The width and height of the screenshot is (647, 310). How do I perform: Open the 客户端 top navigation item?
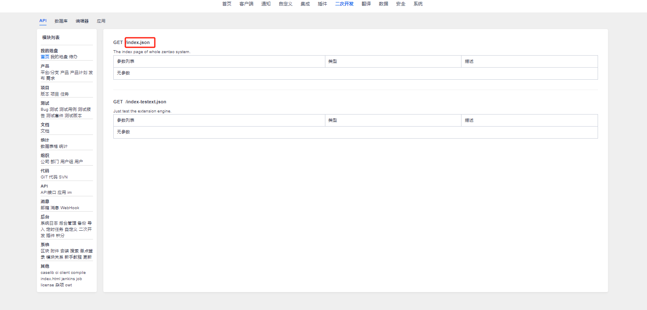click(246, 4)
